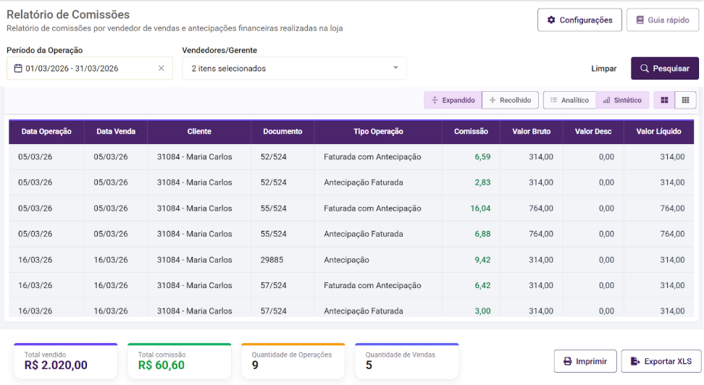Click the printer icon in Imprimir

point(568,361)
